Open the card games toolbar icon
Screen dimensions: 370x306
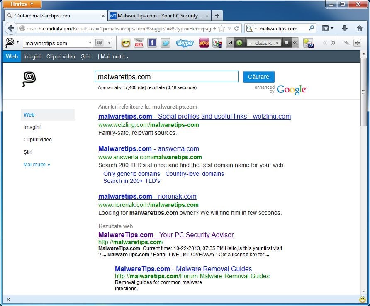tap(217, 43)
